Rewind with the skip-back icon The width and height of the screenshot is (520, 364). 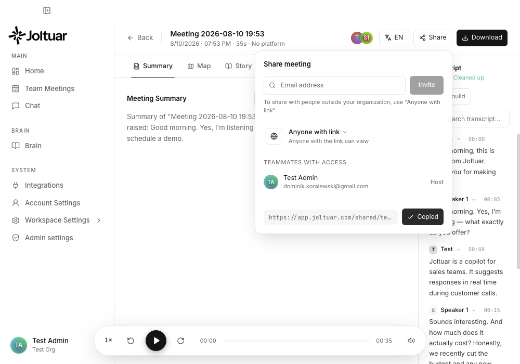coord(131,341)
